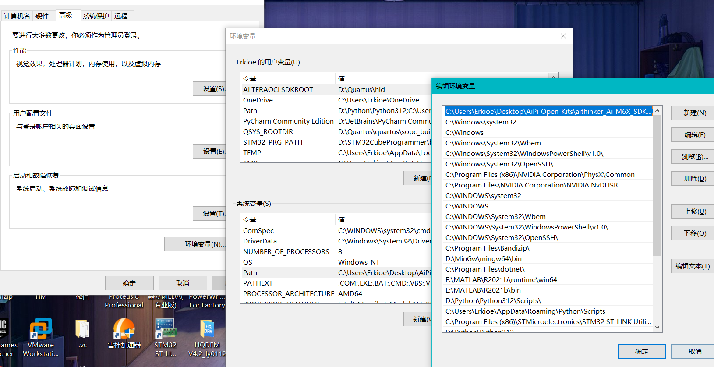Close the 环境变量 dialog

563,36
